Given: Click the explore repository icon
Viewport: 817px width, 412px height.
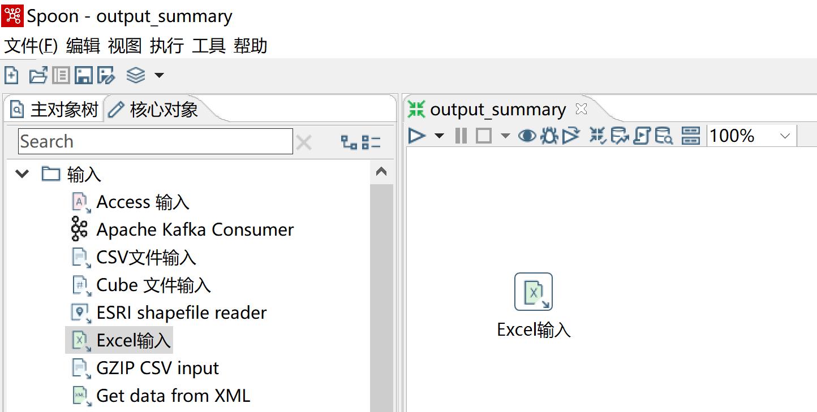Looking at the screenshot, I should [x=61, y=75].
